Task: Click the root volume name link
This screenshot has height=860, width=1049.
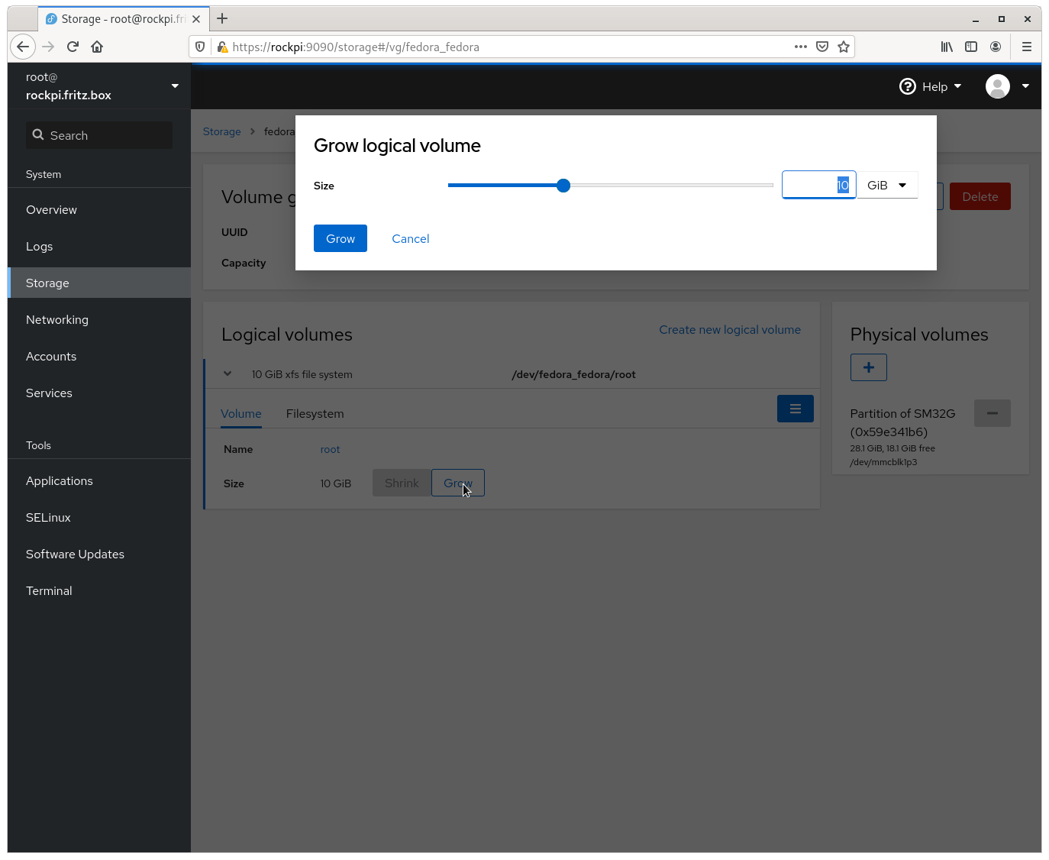Action: point(330,449)
